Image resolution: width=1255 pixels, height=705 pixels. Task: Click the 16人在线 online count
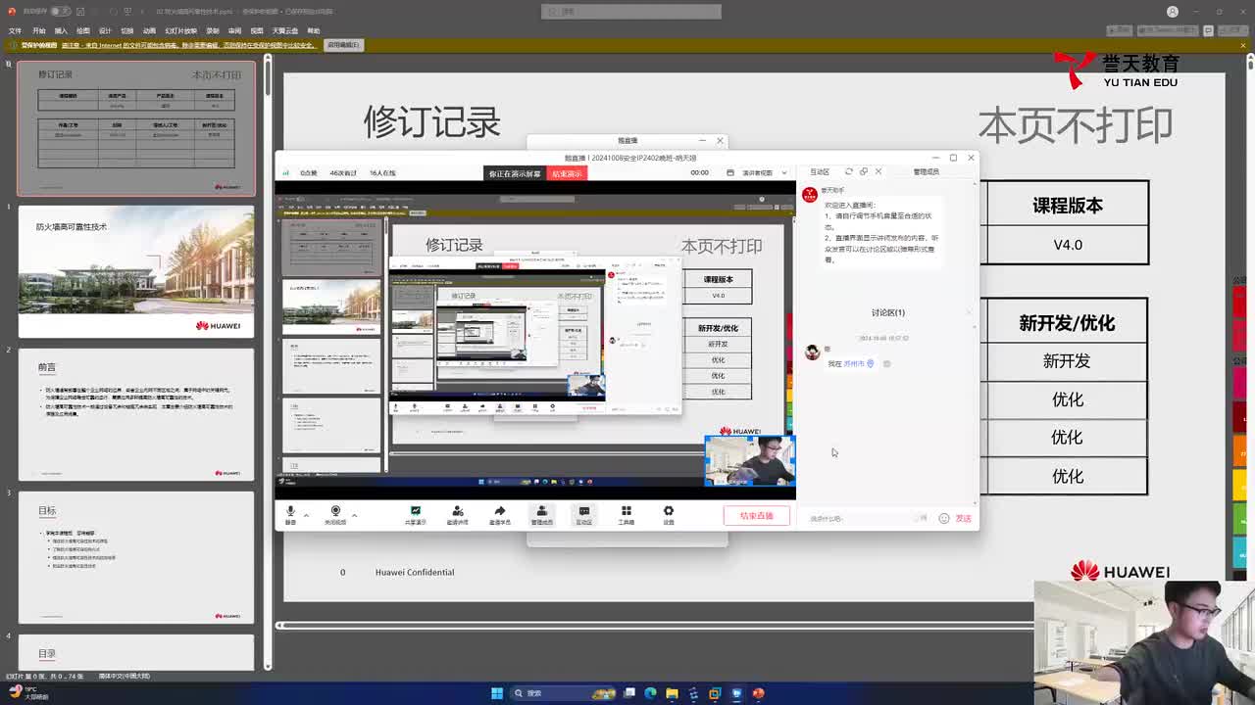pyautogui.click(x=382, y=172)
